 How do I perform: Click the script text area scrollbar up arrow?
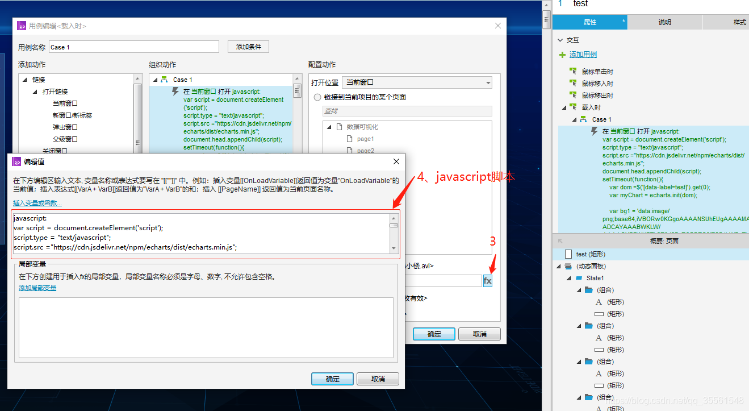[394, 218]
